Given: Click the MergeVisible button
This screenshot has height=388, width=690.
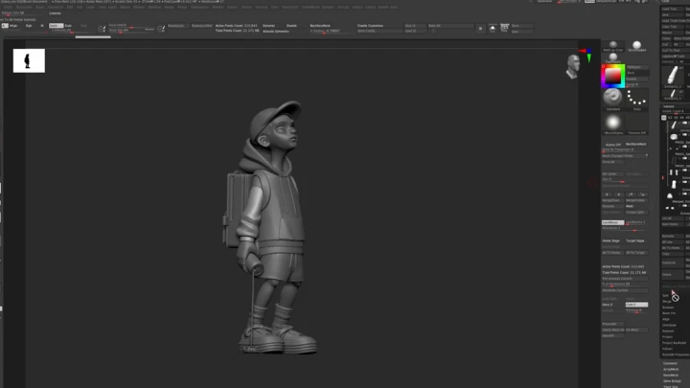Looking at the screenshot, I should pyautogui.click(x=636, y=200).
